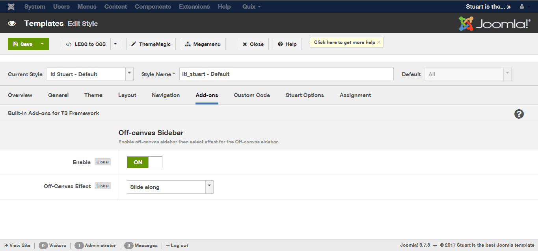The width and height of the screenshot is (538, 251).
Task: Click the Help toolbar button
Action: pos(287,44)
